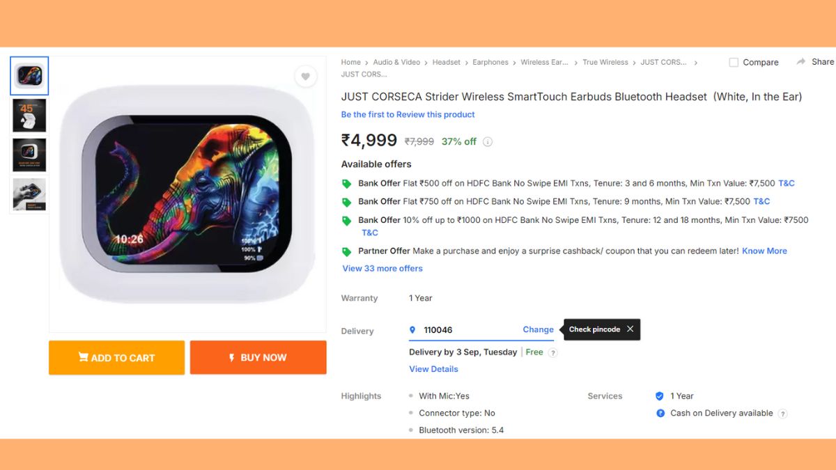Screen dimensions: 836x470
Task: Expand View 33 more offers
Action: 382,268
